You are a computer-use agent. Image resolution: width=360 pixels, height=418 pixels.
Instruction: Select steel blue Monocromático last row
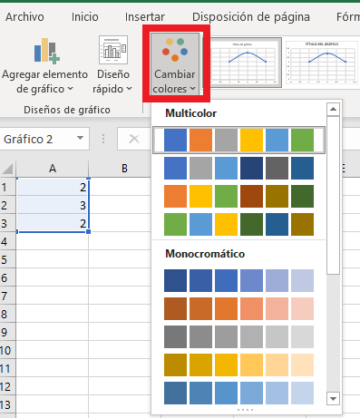coord(238,393)
